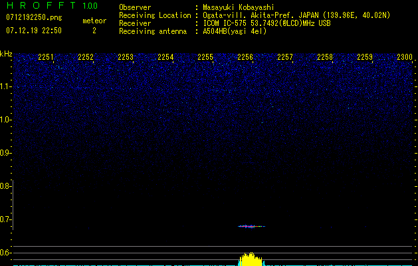Screen dimensions: 418x266
Task: Click the 2254 time marker
Action: coord(165,58)
